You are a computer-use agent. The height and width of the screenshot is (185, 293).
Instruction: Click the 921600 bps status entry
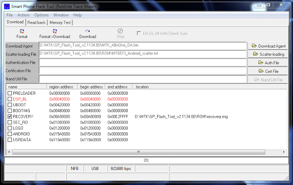click(x=121, y=169)
